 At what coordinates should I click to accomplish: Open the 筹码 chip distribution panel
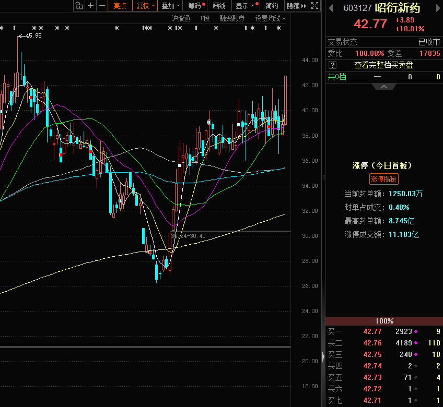pyautogui.click(x=195, y=6)
